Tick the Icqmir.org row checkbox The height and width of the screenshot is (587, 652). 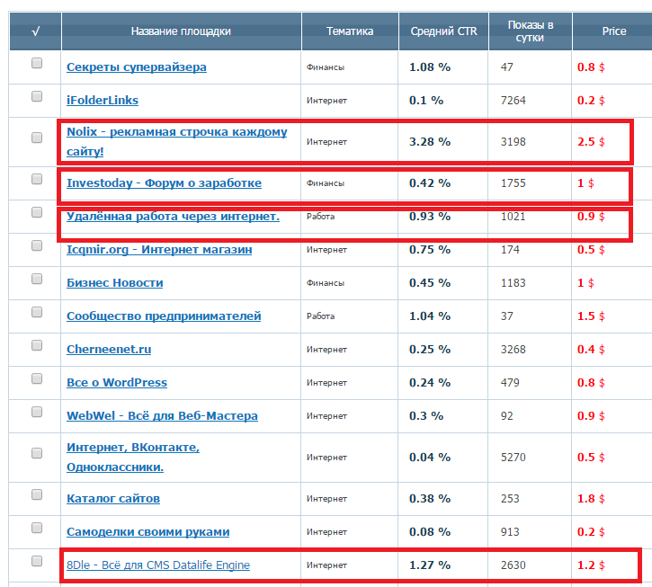37,245
